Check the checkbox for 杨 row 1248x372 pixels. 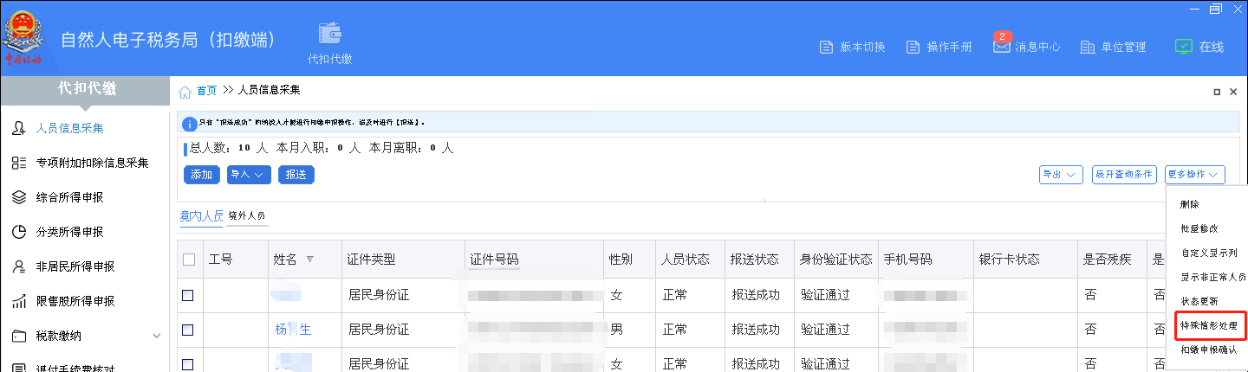point(188,330)
